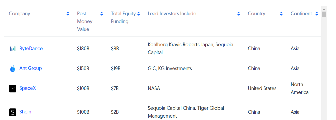Open the ByteDance company link
The width and height of the screenshot is (336, 120).
pos(31,49)
